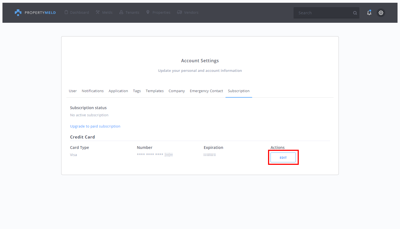
Task: Click Upgrade to paid subscription link
Action: pos(95,126)
